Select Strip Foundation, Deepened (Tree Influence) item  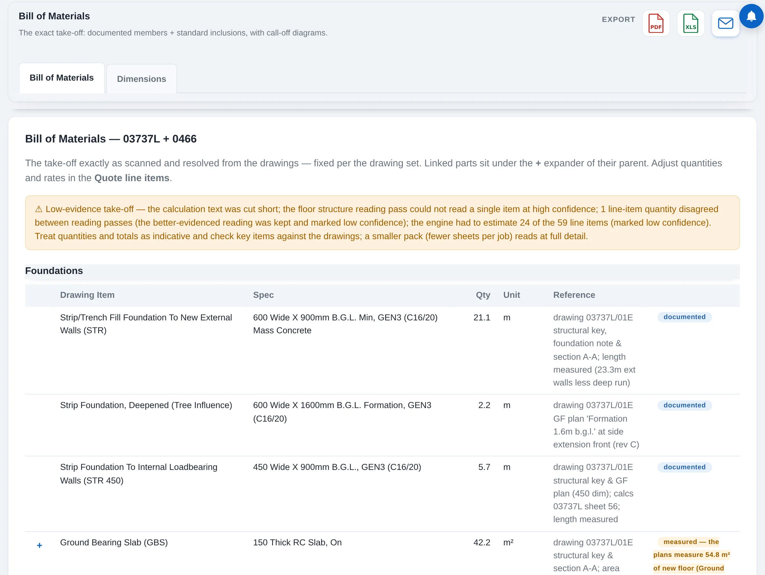[146, 405]
